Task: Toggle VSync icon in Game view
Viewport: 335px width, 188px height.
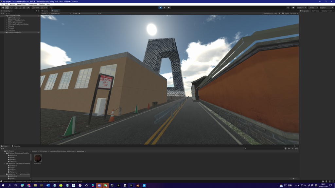Action: point(283,13)
